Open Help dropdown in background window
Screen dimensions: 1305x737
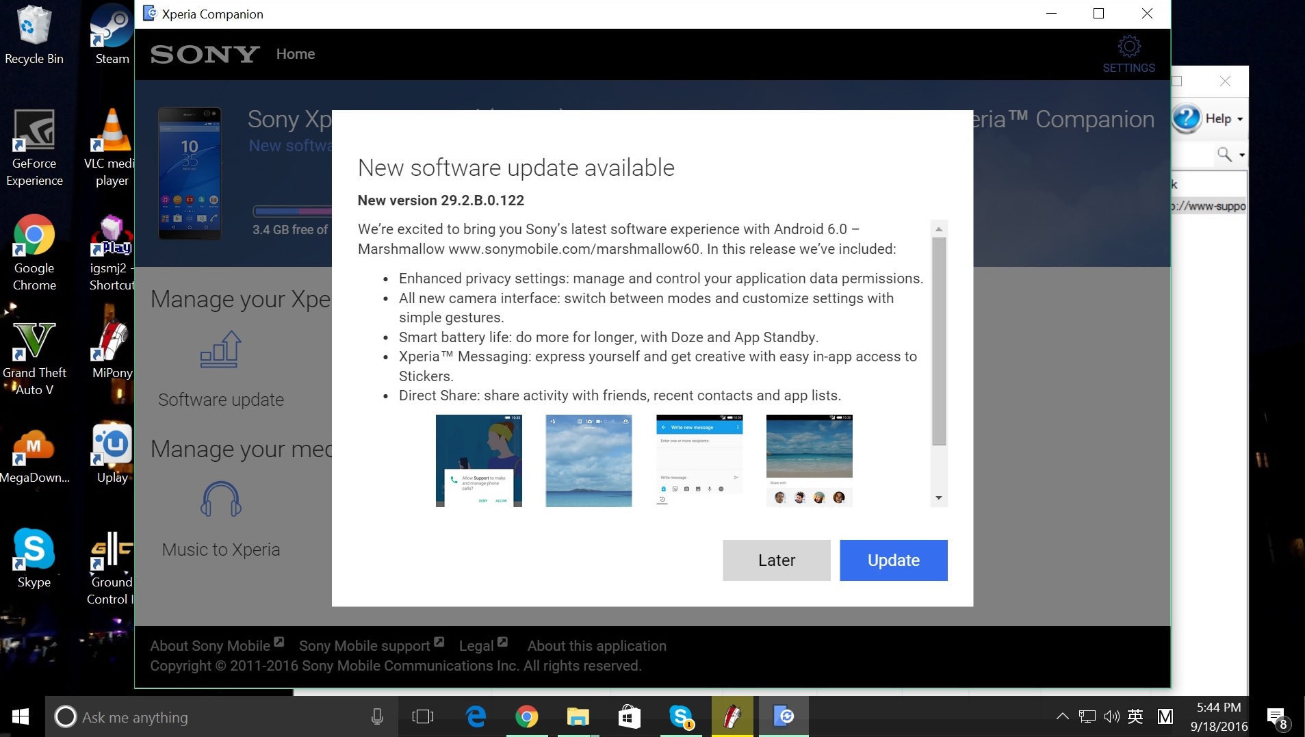[1224, 118]
